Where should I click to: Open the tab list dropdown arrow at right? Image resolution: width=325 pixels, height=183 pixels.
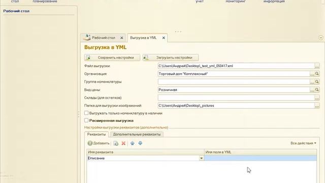coord(321,38)
